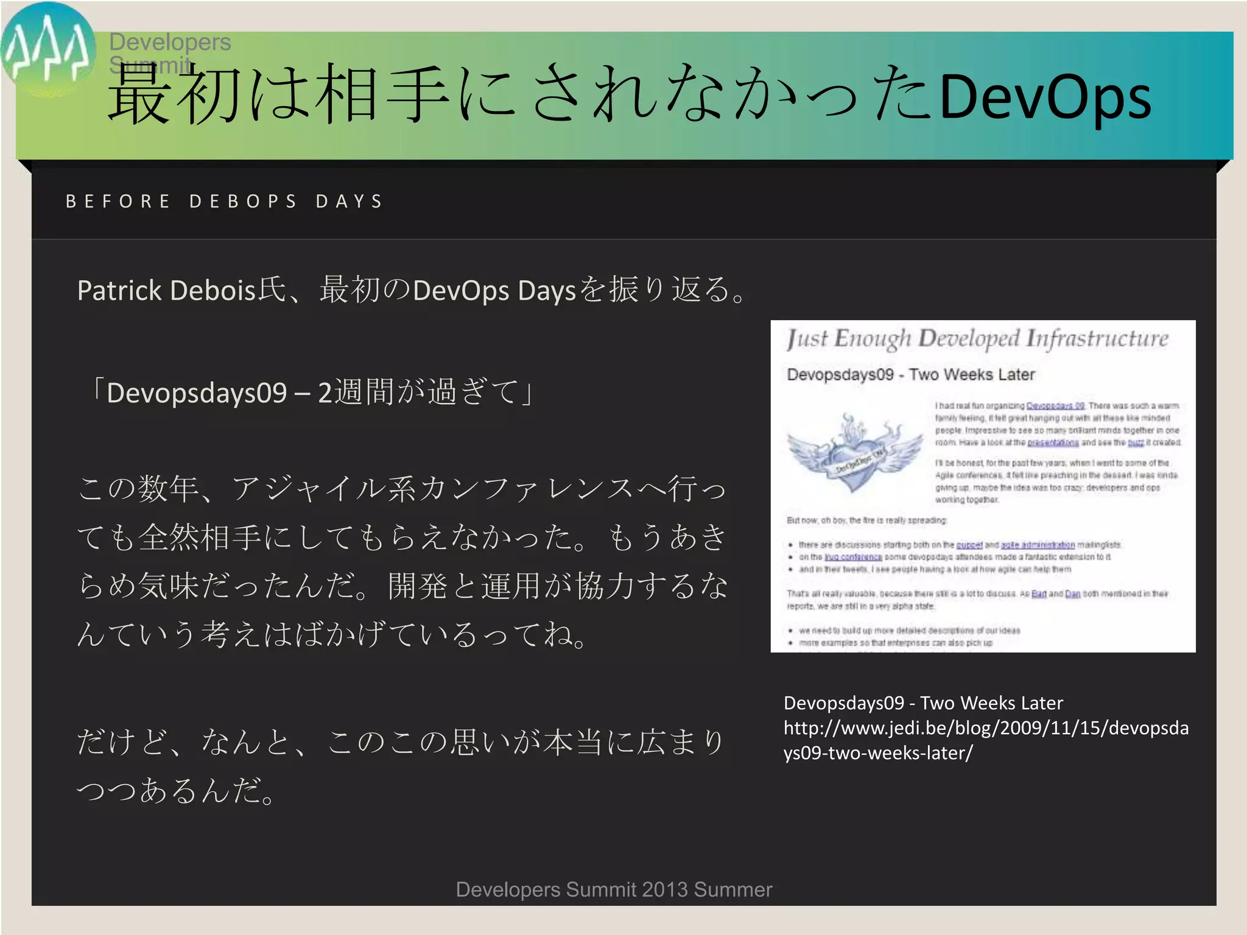Click the winged heart image in blog
This screenshot has width=1247, height=935.
coord(854,452)
